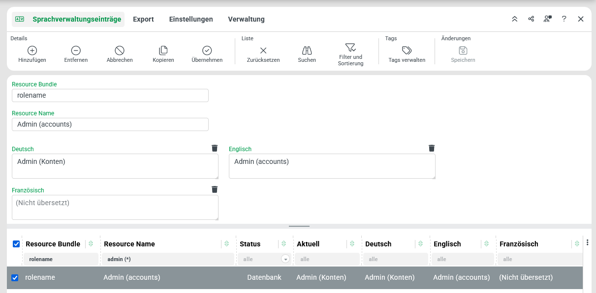
Task: Open table options three-dot menu
Action: coord(587,243)
